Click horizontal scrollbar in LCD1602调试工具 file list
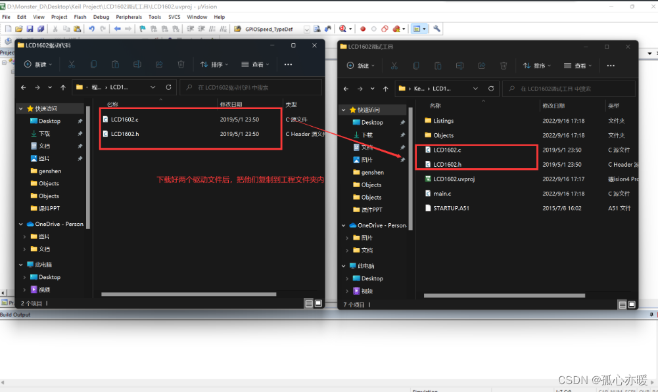658x392 pixels. [x=504, y=295]
